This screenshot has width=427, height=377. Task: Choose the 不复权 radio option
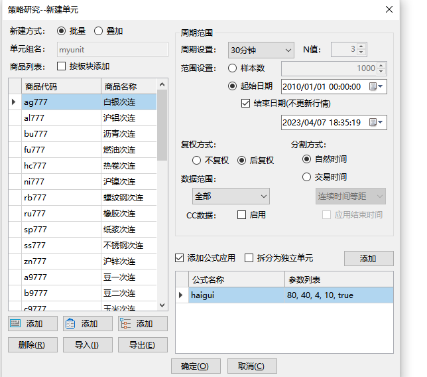(196, 161)
